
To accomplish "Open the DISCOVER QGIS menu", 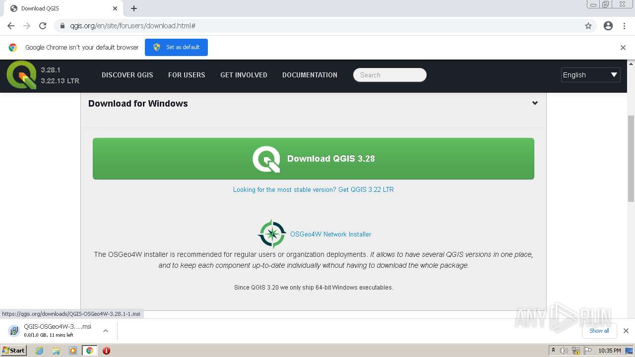I will (127, 75).
